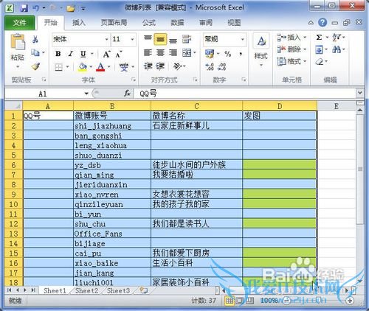
Task: Switch to 公式 Formulas tab
Action: coord(149,23)
